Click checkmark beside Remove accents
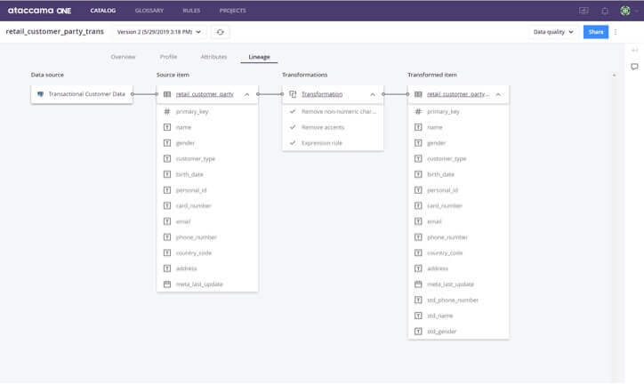Viewport: 644px width, 384px height. tap(293, 127)
